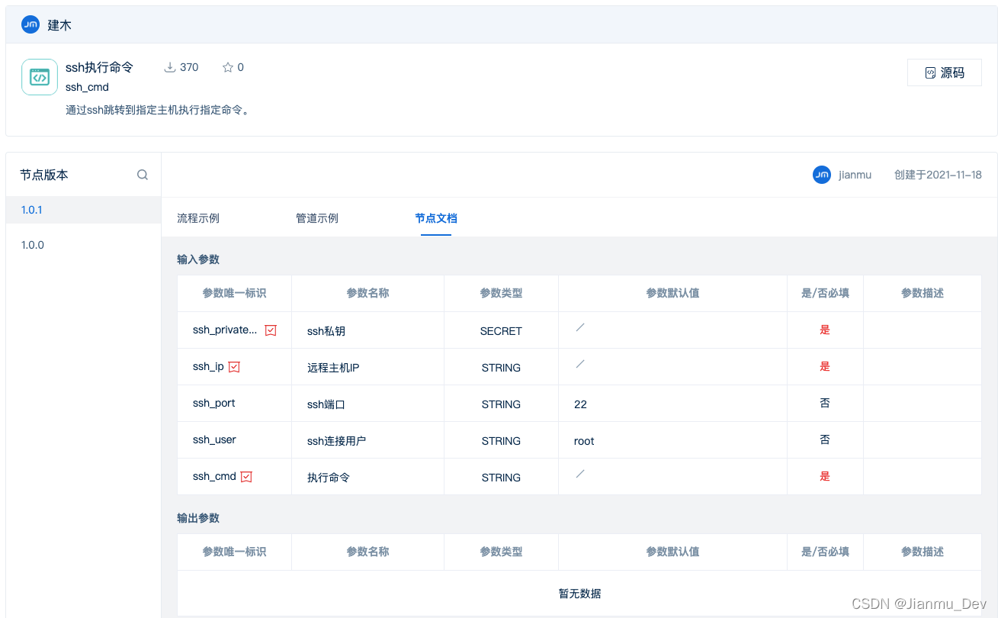Image resolution: width=998 pixels, height=618 pixels.
Task: Click the slash icon in ssh私钥 default value cell
Action: click(580, 326)
